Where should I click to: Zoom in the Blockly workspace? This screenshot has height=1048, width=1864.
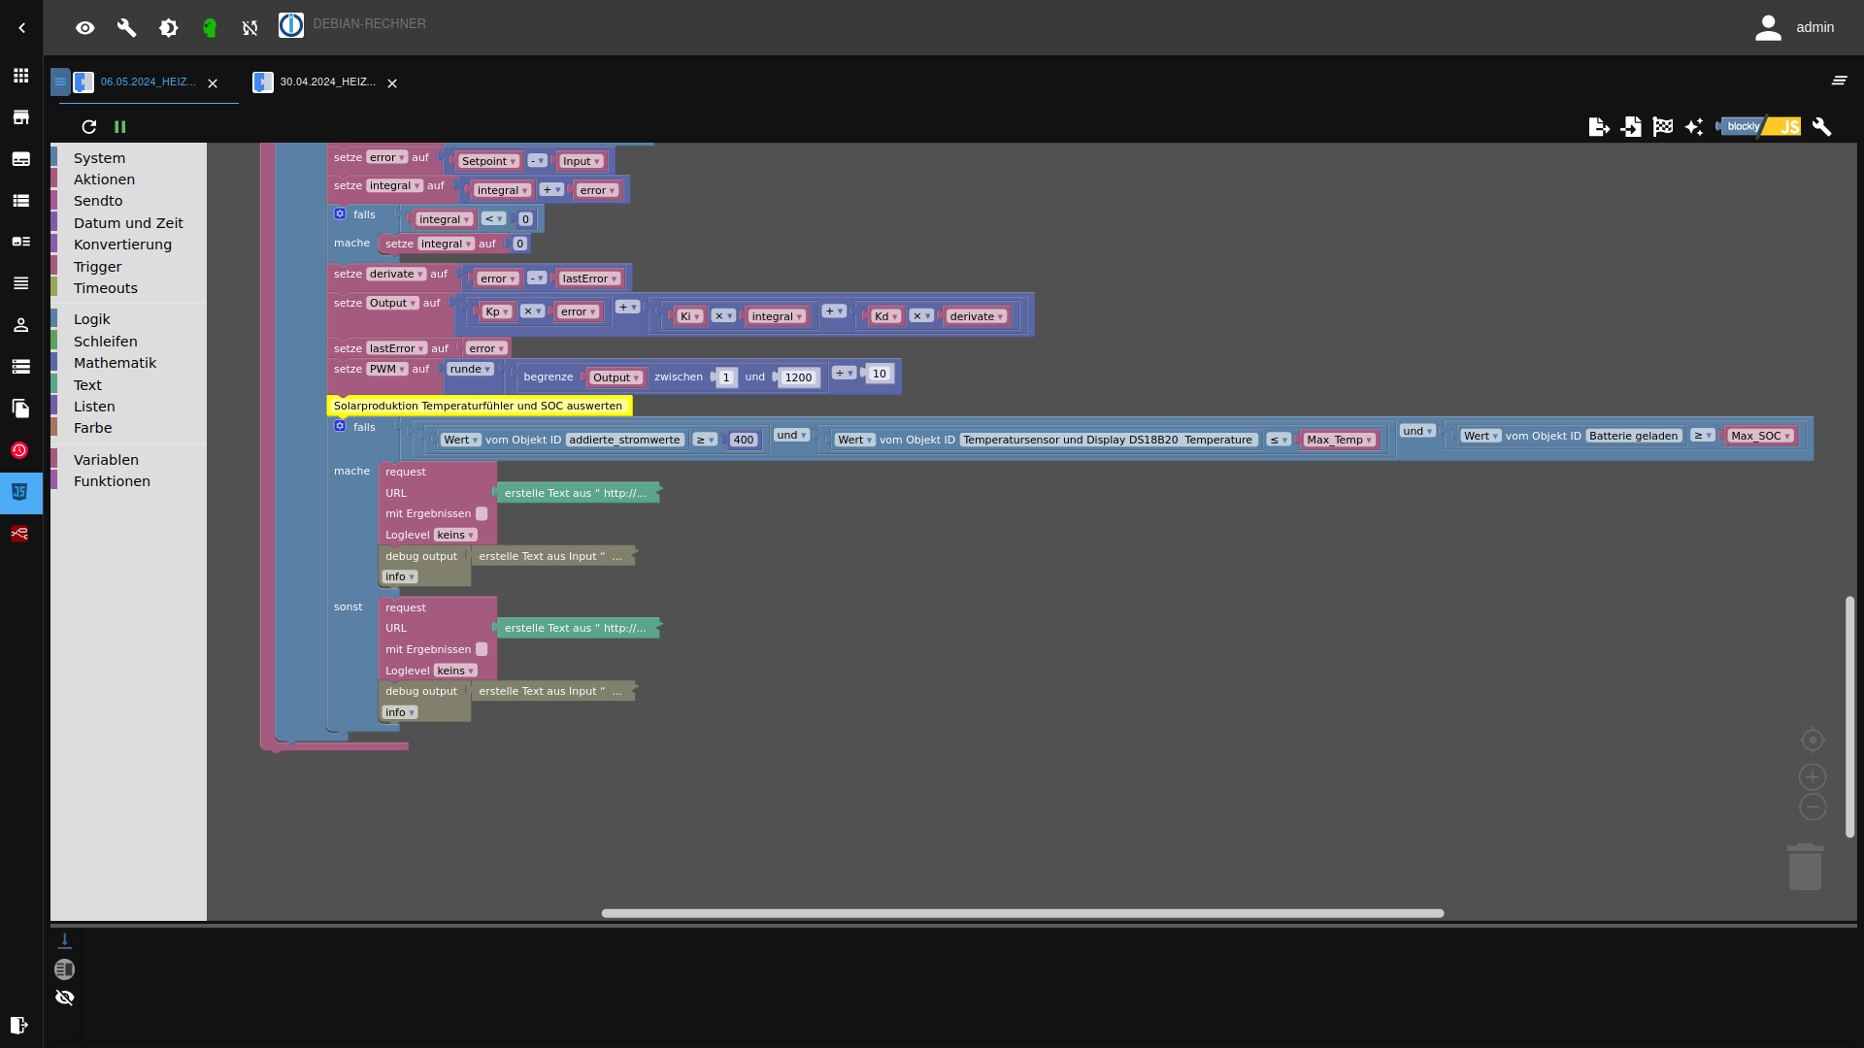(x=1813, y=777)
